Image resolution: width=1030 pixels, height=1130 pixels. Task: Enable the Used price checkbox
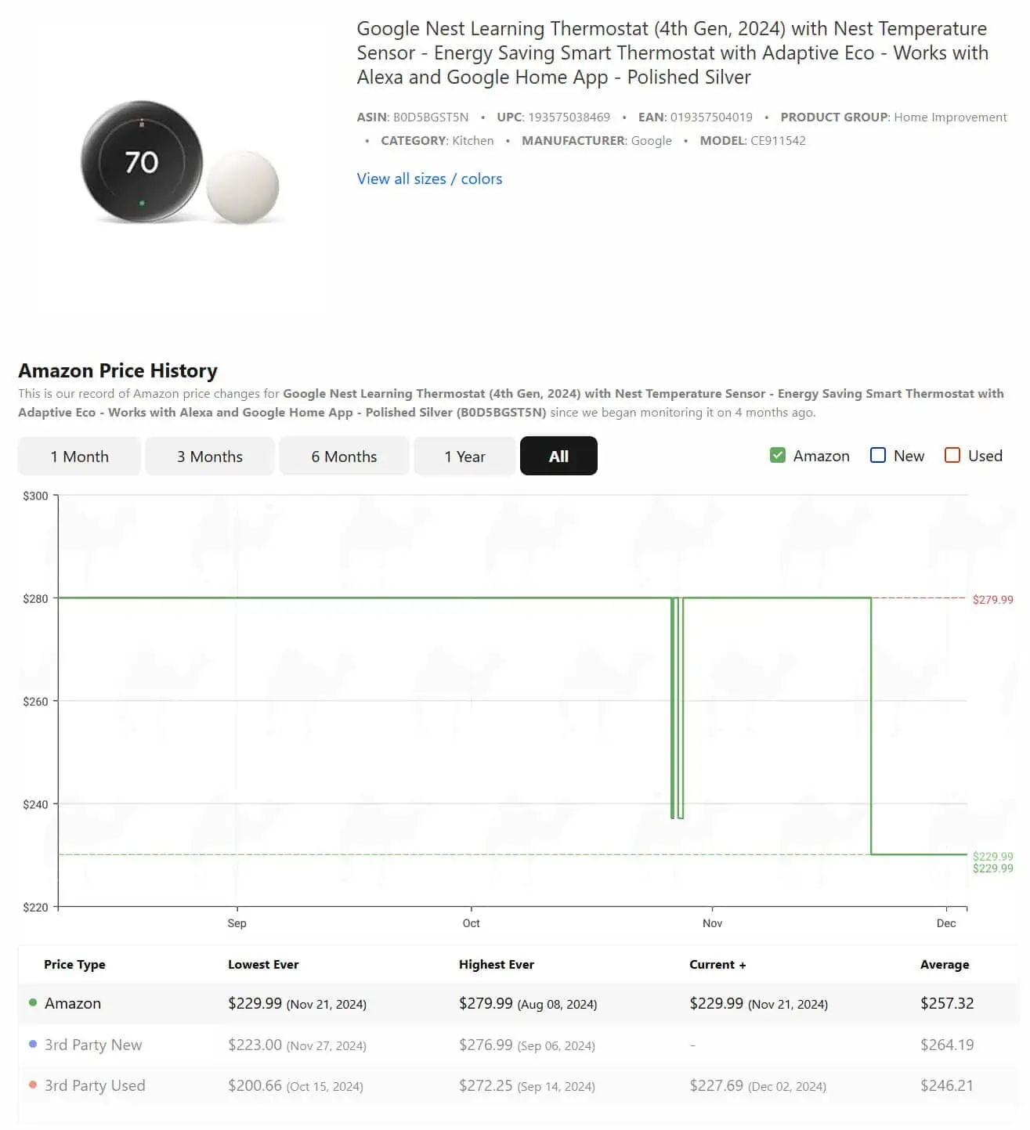coord(952,456)
